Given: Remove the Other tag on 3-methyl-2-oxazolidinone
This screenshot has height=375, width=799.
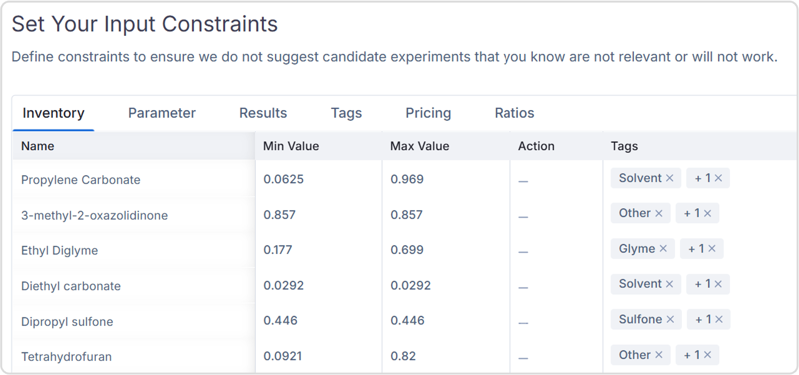Looking at the screenshot, I should tap(659, 213).
